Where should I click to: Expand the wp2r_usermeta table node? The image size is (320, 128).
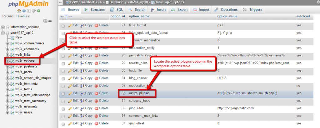tap(7, 107)
